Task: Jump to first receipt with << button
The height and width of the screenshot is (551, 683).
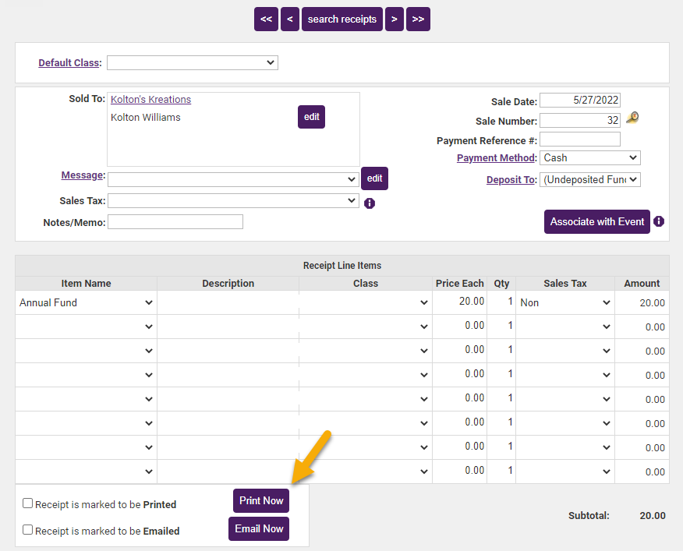Action: point(266,19)
